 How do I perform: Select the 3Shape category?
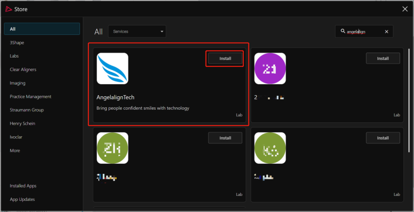tap(17, 43)
